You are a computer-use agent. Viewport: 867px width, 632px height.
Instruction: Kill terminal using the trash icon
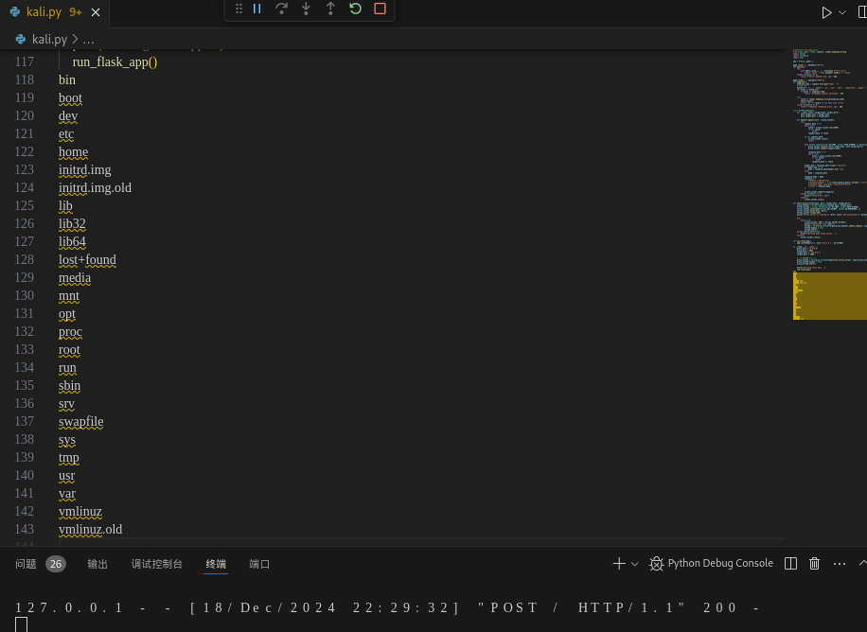coord(814,564)
